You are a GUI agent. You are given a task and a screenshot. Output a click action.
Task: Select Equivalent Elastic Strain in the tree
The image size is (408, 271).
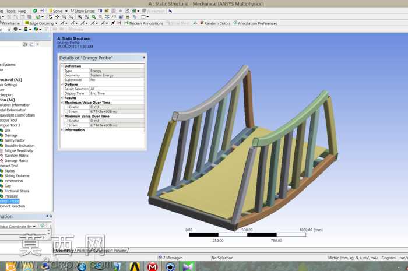[17, 115]
